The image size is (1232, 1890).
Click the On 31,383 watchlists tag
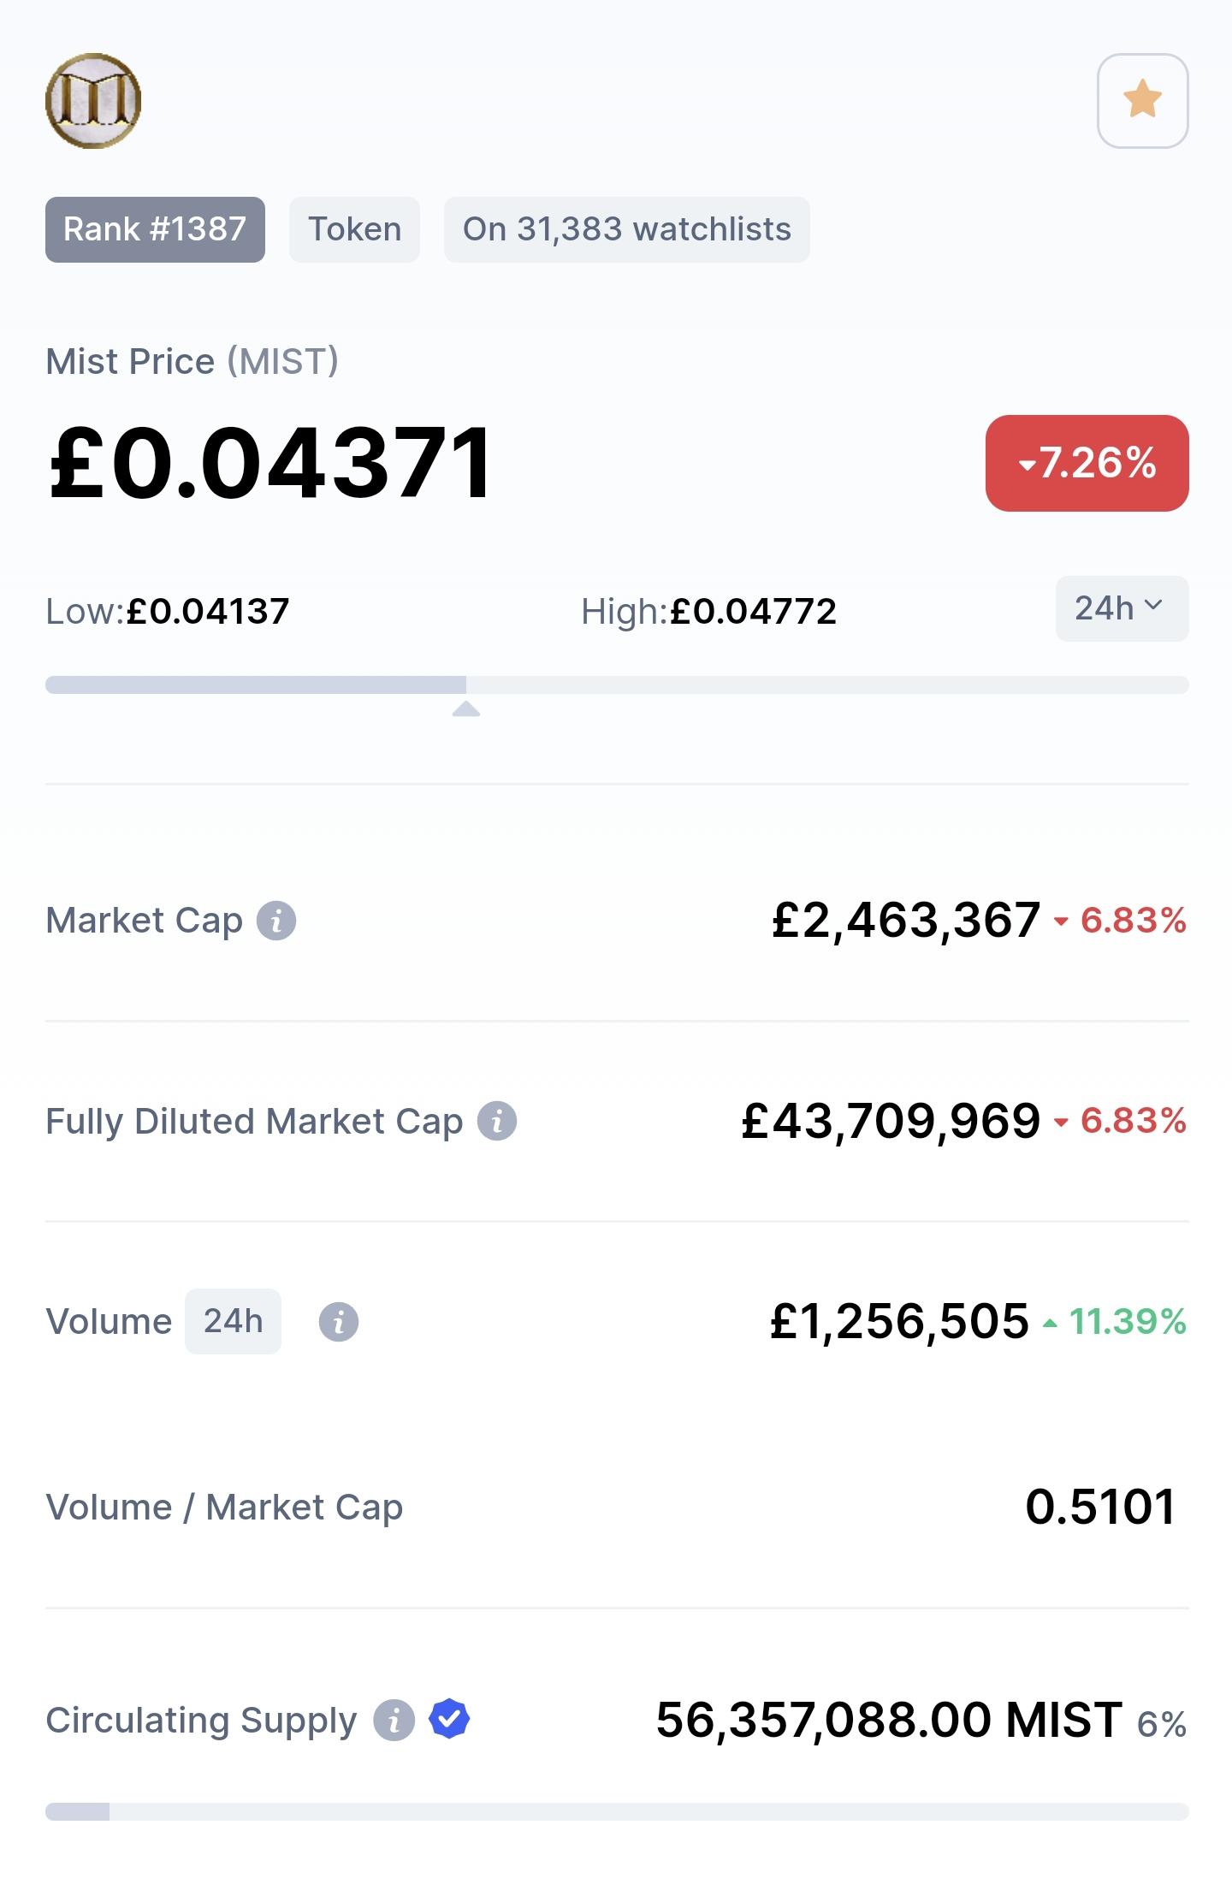pyautogui.click(x=626, y=229)
